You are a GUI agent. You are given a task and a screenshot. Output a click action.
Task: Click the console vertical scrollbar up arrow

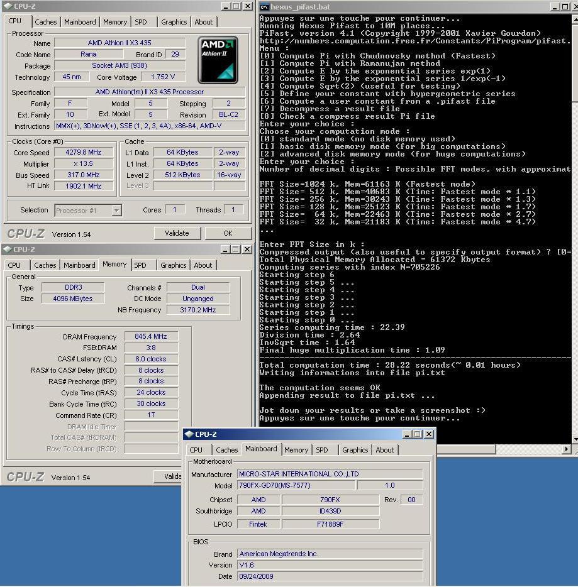coord(575,18)
